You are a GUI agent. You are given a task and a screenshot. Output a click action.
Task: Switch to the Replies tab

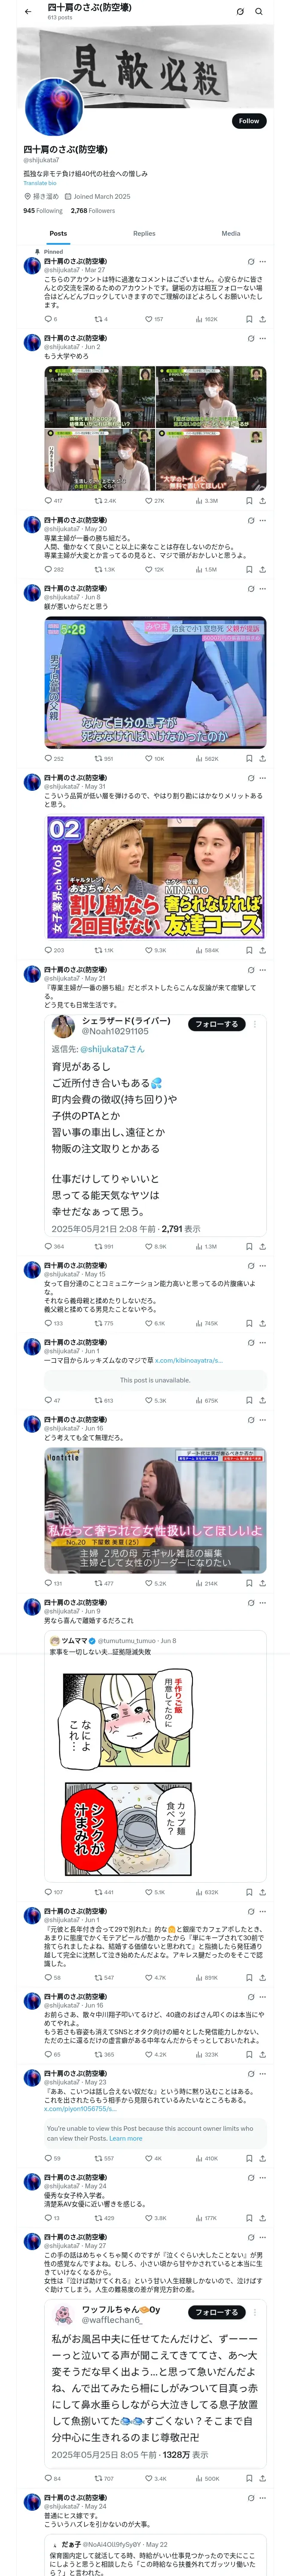pos(144,233)
